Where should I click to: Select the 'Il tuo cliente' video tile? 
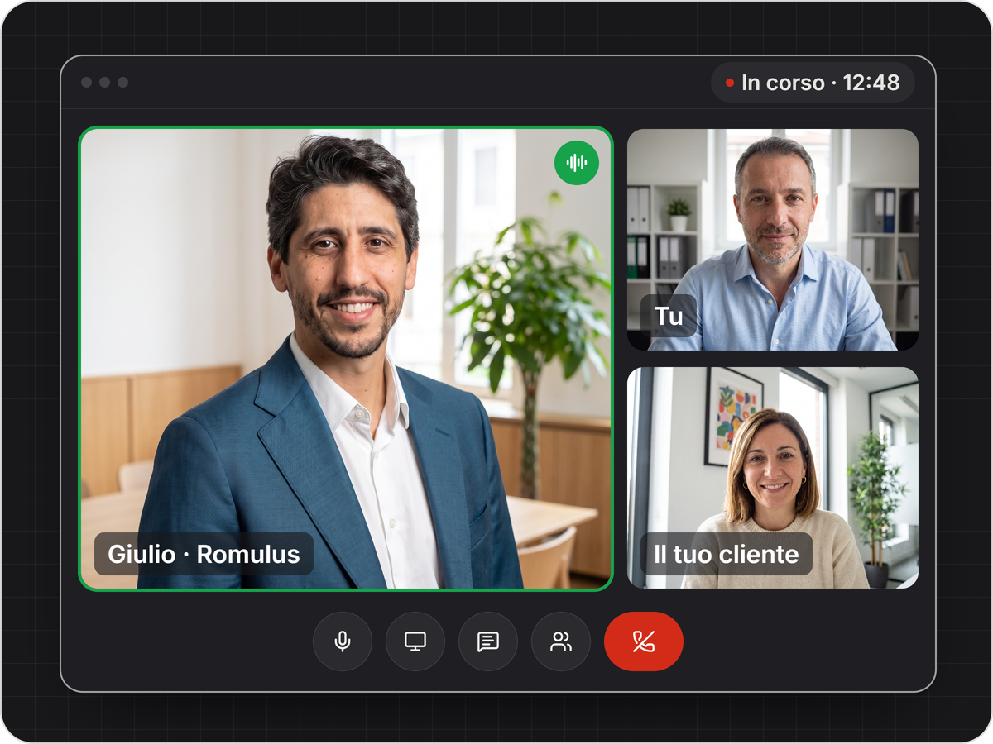tap(773, 478)
